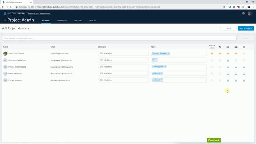Select the BIM 360 Administration browser tab
Screen dimensions: 256x144
coord(16,2)
